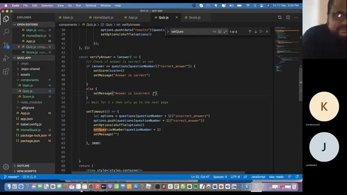Open babel.config.js in explorer
Screen dimensions: 347x195
click(x=34, y=124)
